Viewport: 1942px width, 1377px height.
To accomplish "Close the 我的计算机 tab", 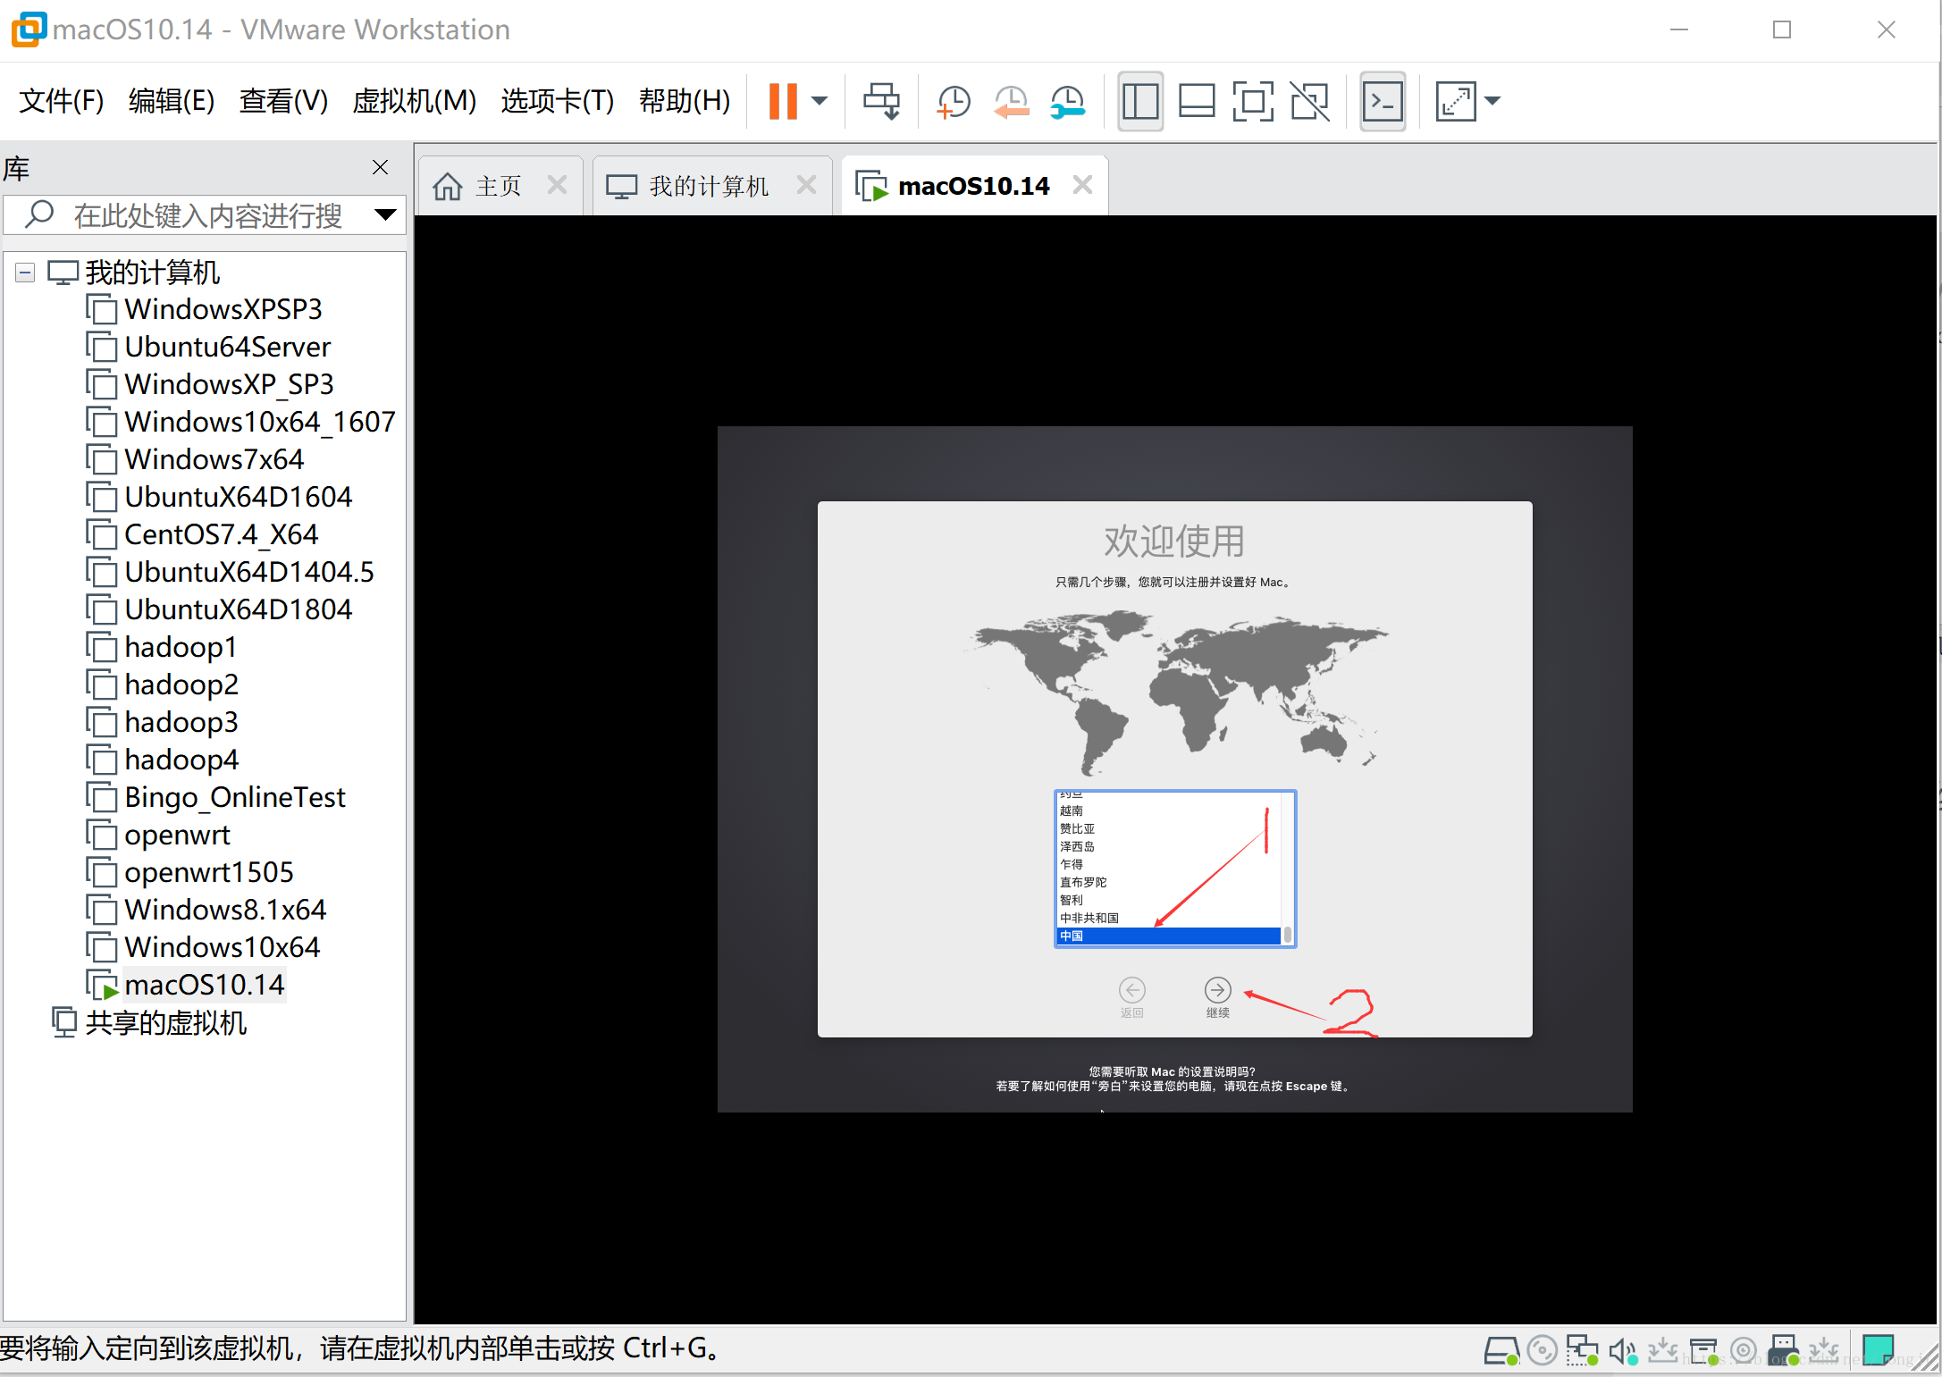I will [806, 185].
